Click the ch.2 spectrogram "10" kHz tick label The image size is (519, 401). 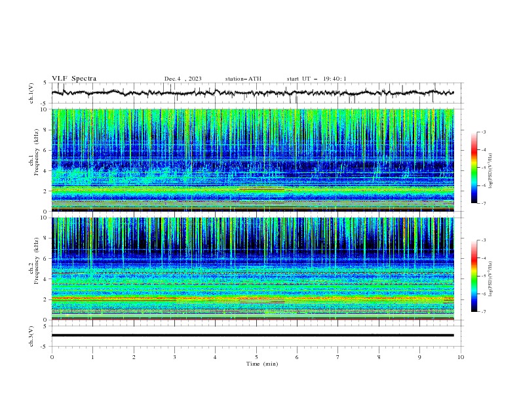coord(44,218)
